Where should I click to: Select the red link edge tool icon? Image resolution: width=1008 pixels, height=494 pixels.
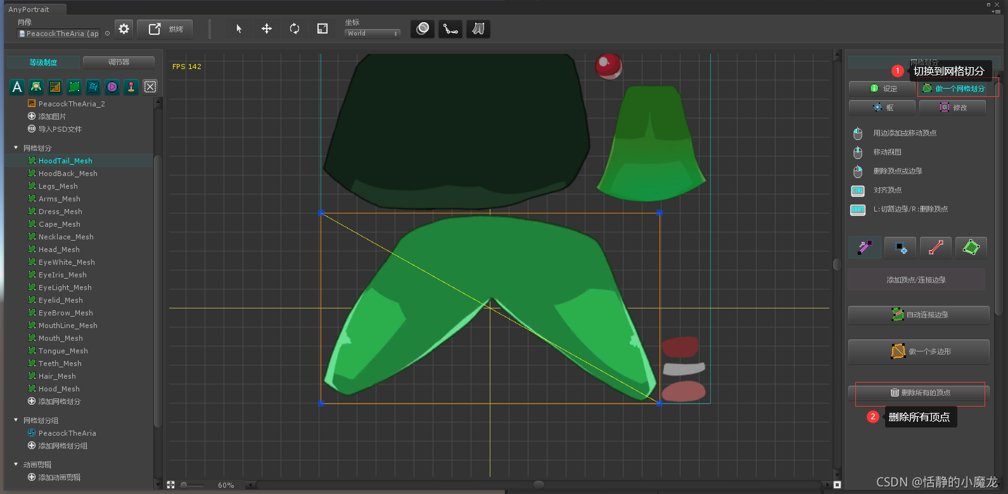pyautogui.click(x=936, y=248)
